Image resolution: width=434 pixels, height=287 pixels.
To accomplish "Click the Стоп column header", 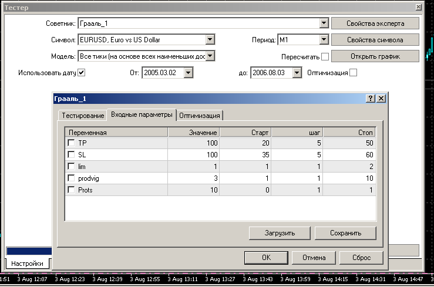I will pos(349,133).
